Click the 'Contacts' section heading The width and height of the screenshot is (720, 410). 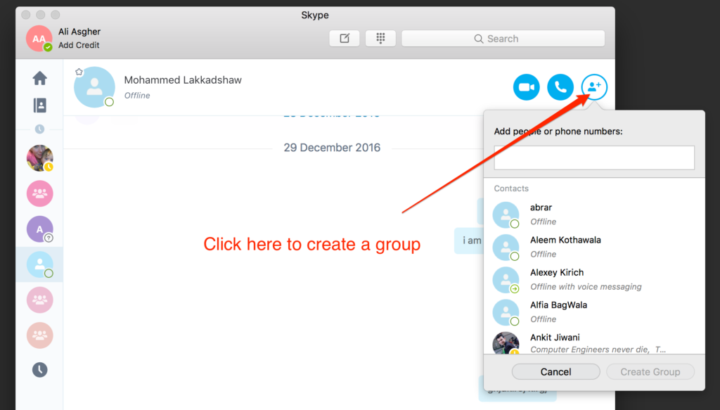tap(511, 188)
